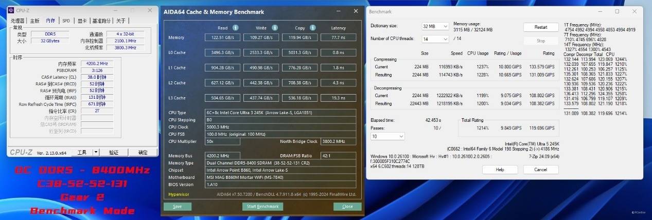The height and width of the screenshot is (220, 652).
Task: Click the CPU-Z title bar logo icon
Action: (12, 10)
